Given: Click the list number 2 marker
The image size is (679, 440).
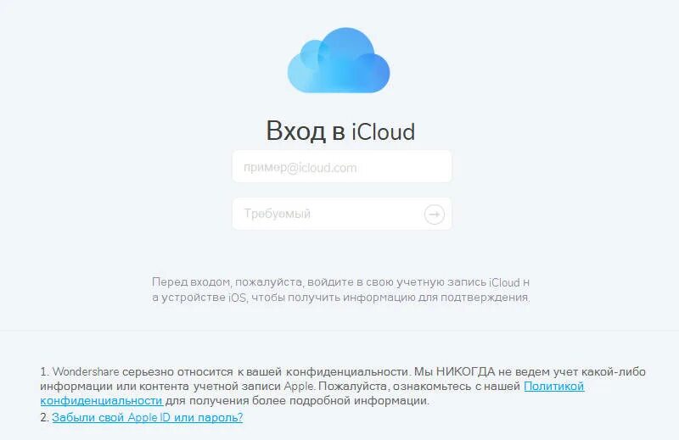Looking at the screenshot, I should [45, 417].
